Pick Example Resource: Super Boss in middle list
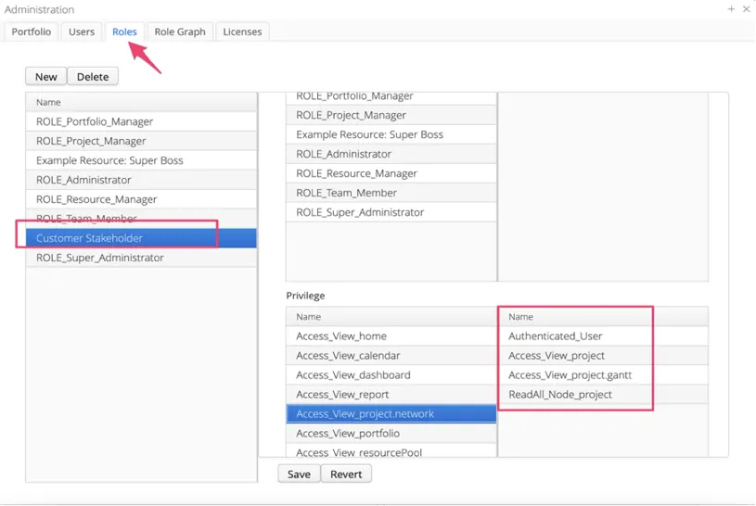The width and height of the screenshot is (756, 506). coord(391,134)
